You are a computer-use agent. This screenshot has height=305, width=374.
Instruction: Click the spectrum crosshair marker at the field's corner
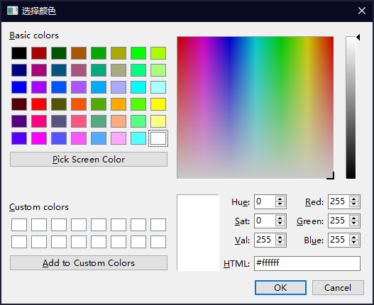(331, 175)
